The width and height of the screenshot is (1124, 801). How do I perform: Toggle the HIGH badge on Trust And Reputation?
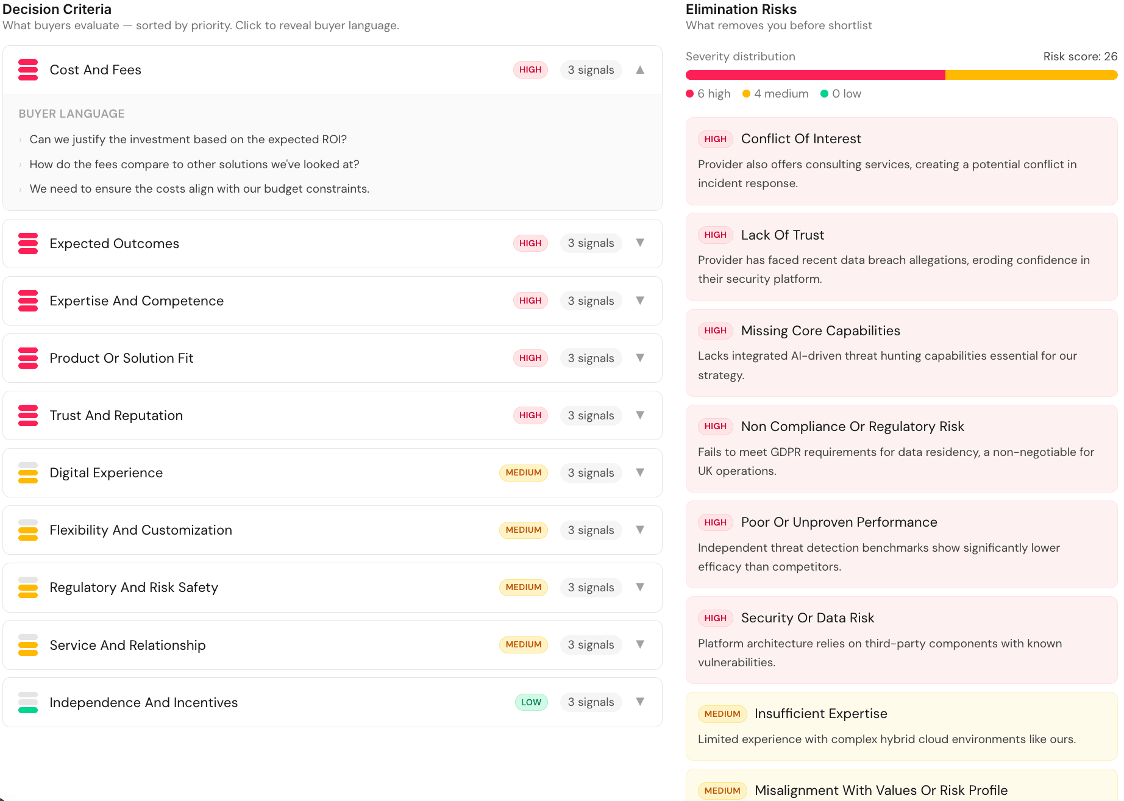(x=530, y=415)
